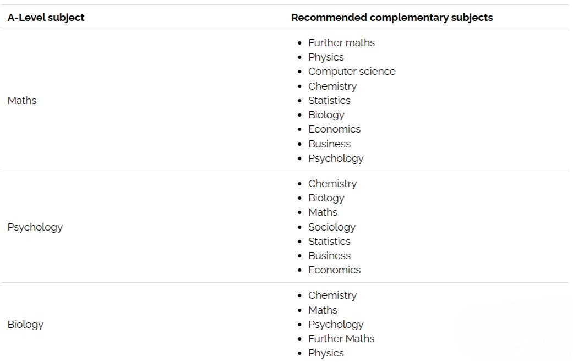The height and width of the screenshot is (362, 573).
Task: Click 'Further Maths' in the Biology list
Action: [x=341, y=339]
